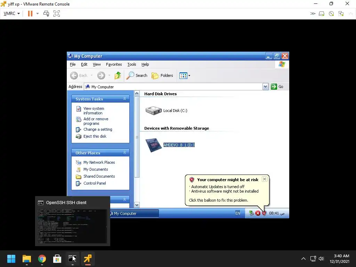Click Eject this disk link

(x=95, y=136)
